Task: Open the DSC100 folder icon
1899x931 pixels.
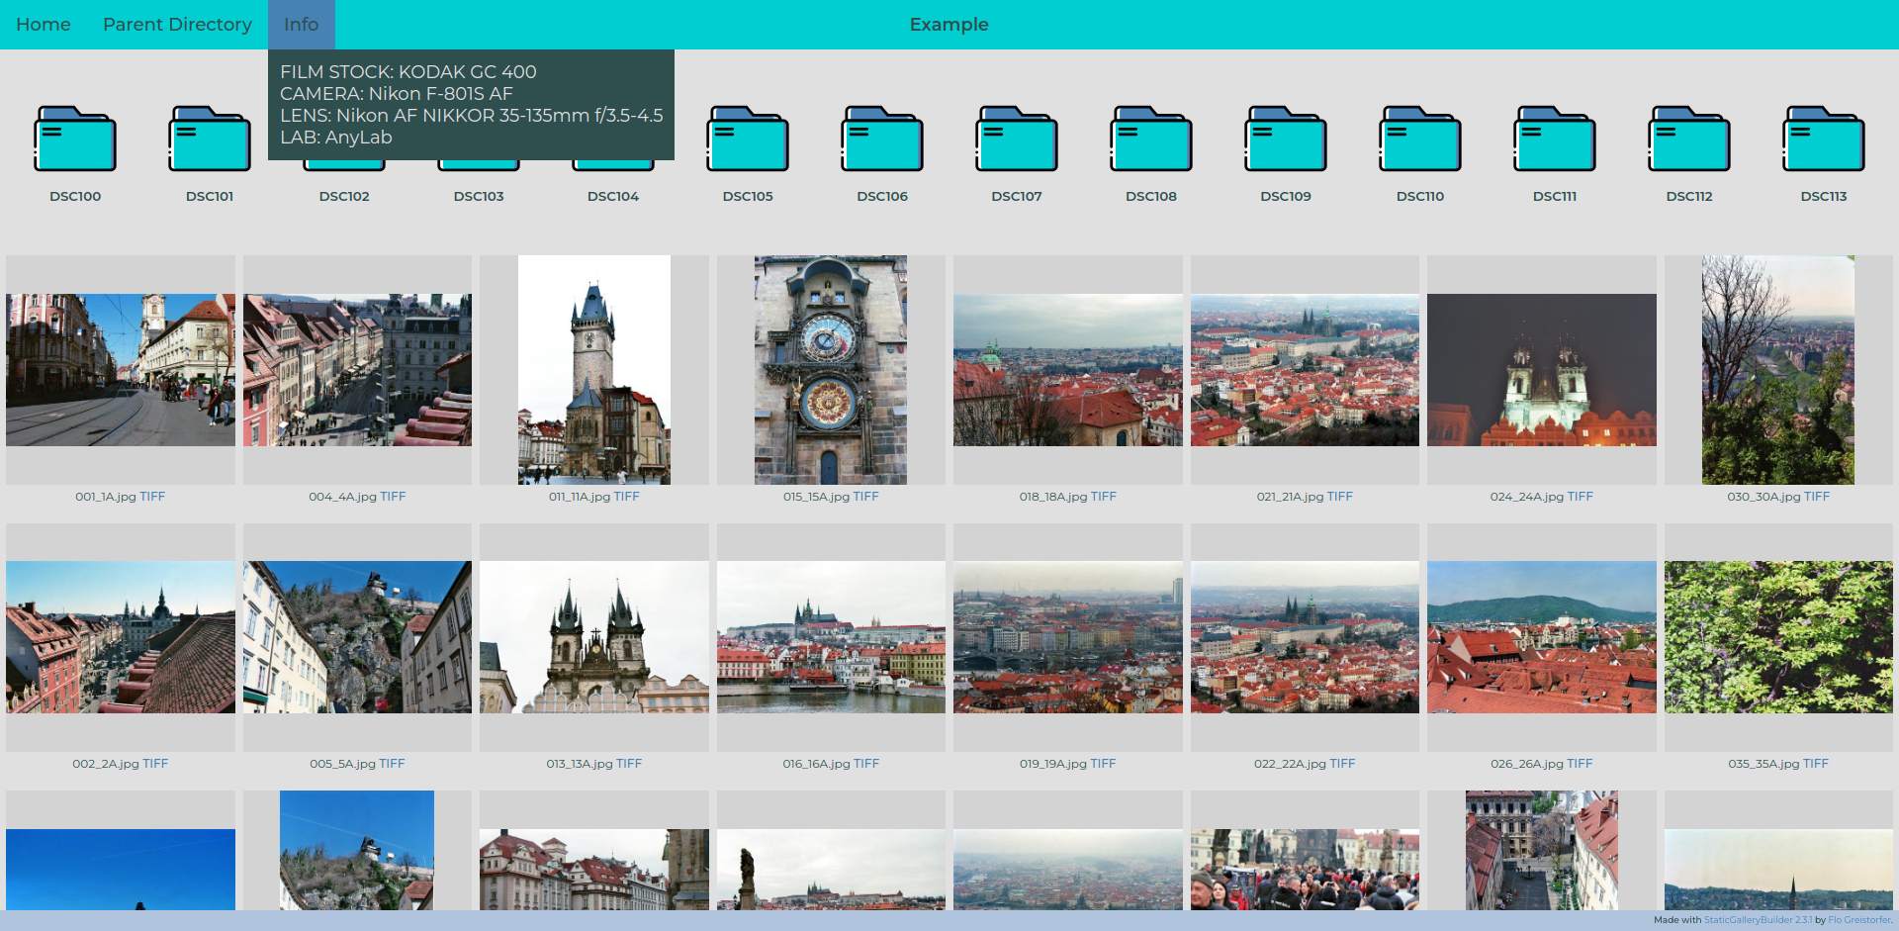Action: pyautogui.click(x=75, y=140)
